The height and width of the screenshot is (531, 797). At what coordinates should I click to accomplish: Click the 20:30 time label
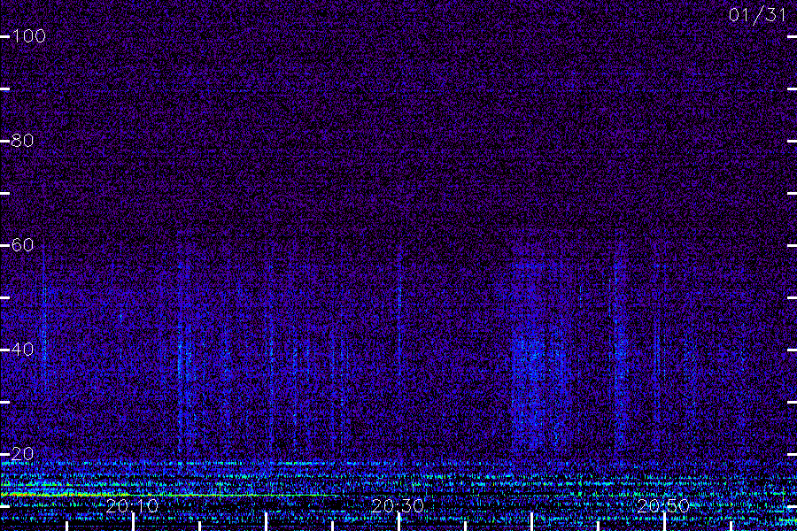pos(398,505)
